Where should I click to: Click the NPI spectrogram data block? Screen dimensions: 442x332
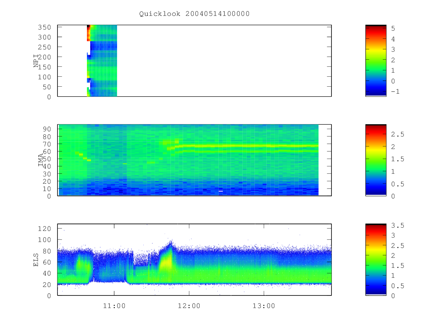pos(102,60)
